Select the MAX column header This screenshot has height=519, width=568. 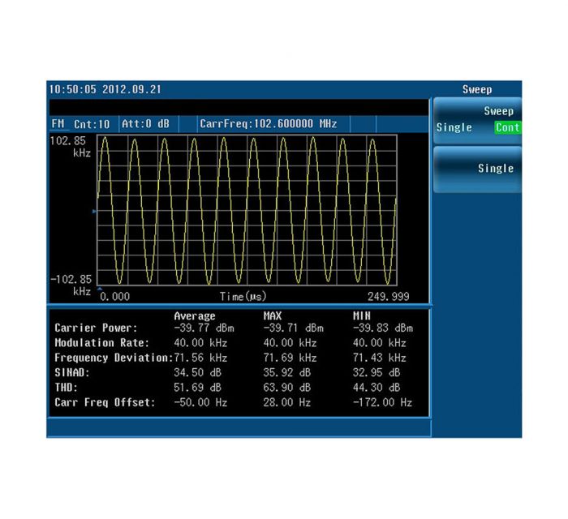[274, 315]
